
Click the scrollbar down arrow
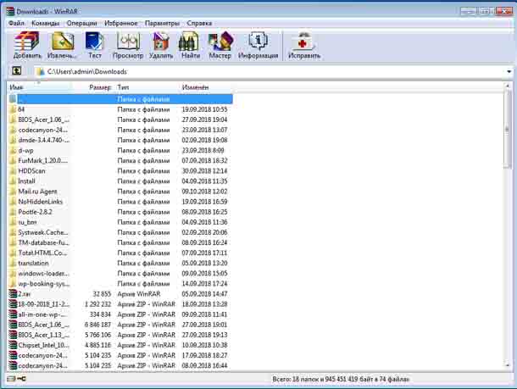[508, 365]
